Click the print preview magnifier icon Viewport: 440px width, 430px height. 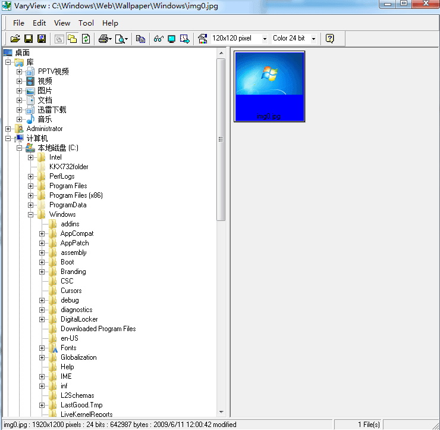click(x=121, y=39)
